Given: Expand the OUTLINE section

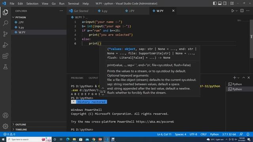Looking at the screenshot, I should pyautogui.click(x=39, y=125).
